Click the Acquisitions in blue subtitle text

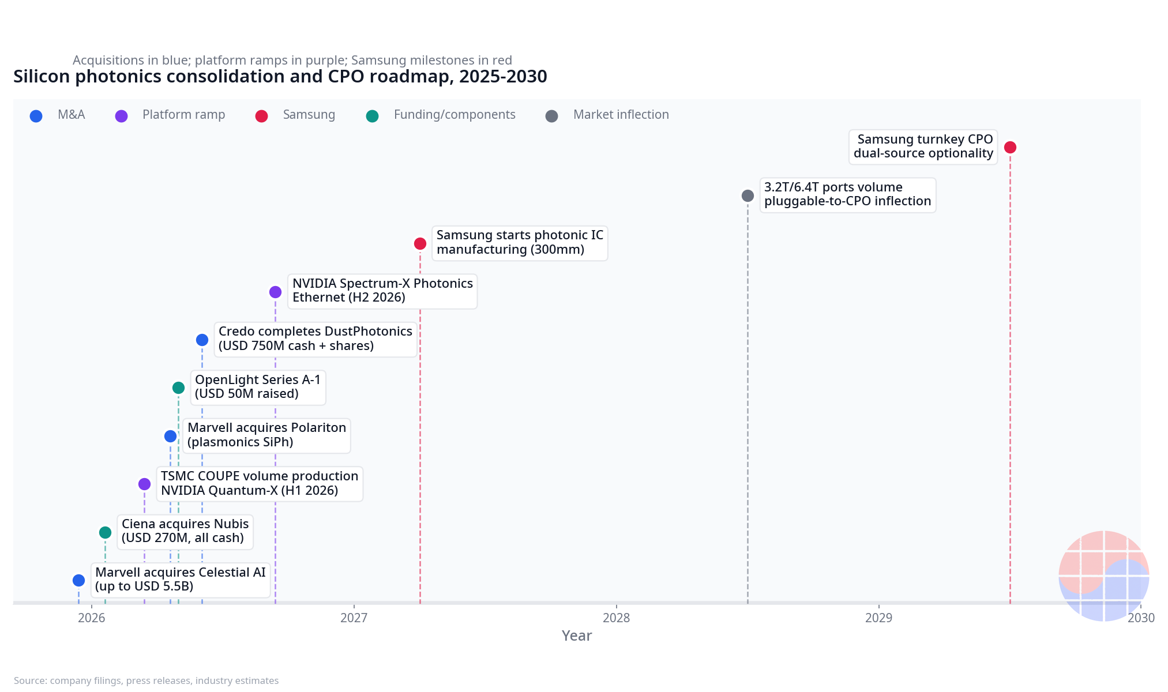(x=292, y=60)
